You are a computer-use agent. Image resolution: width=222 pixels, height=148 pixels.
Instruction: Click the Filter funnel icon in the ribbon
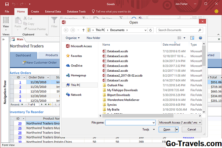click(x=54, y=20)
